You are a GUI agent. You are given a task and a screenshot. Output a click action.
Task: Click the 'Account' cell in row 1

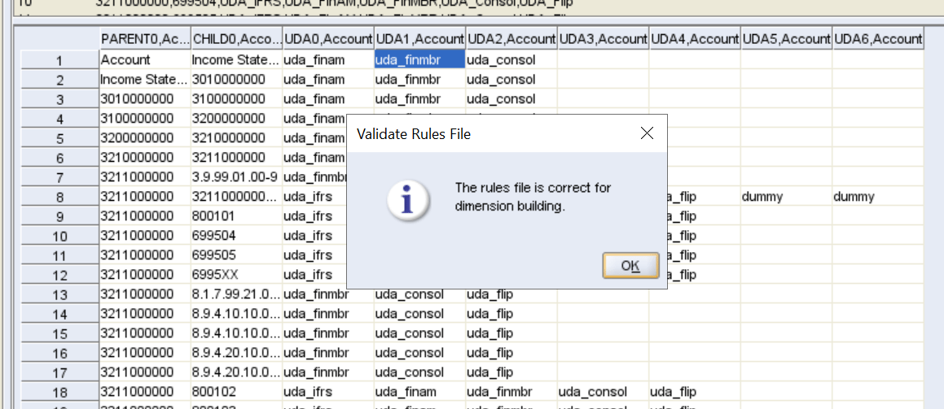(145, 59)
